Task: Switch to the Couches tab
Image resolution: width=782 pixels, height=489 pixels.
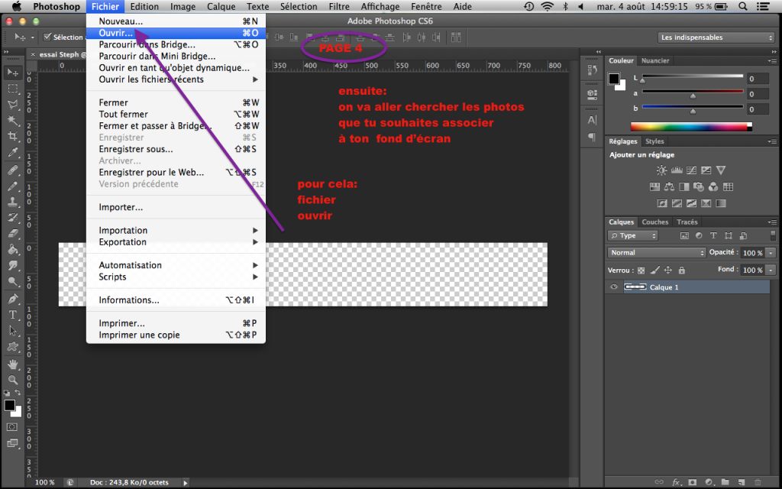Action: click(654, 222)
